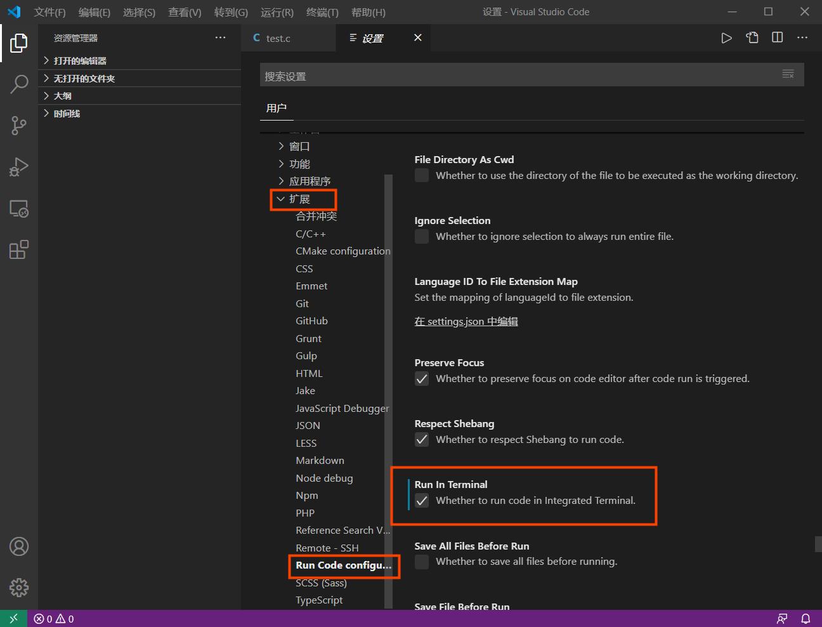This screenshot has width=822, height=627.
Task: Click the Extensions icon in the sidebar
Action: point(18,249)
